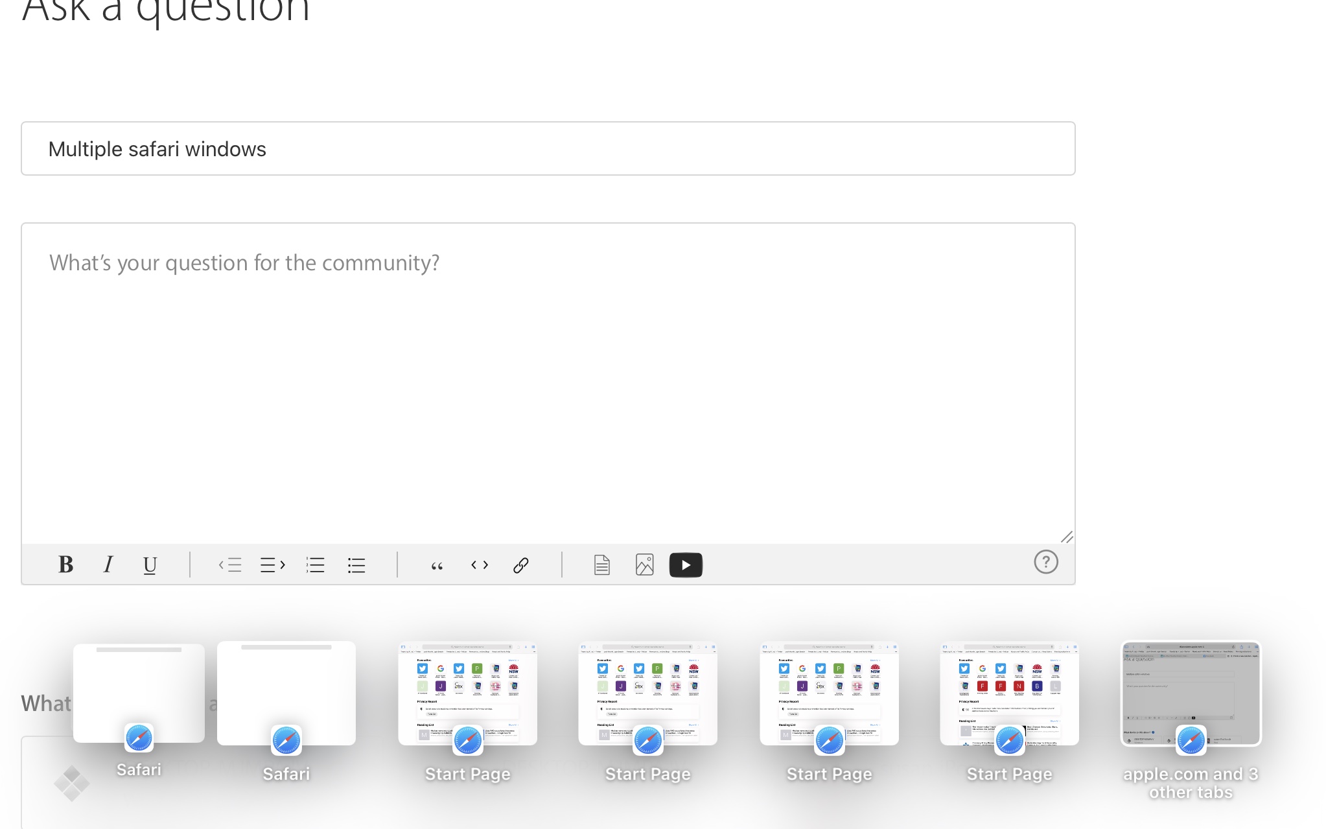Insert an image into the post

click(x=644, y=565)
